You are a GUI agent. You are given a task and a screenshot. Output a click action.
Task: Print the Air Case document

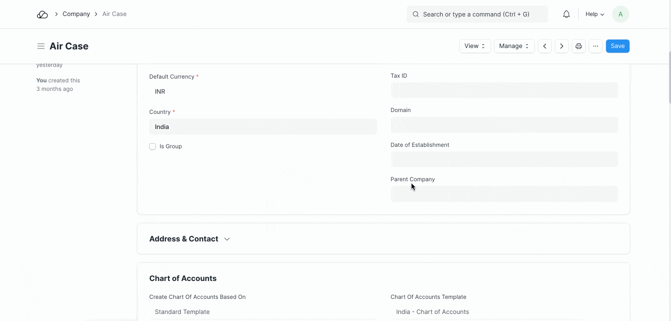[x=578, y=46]
